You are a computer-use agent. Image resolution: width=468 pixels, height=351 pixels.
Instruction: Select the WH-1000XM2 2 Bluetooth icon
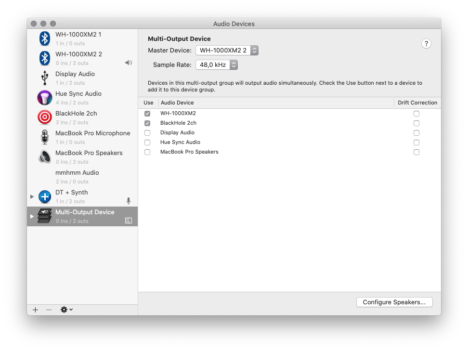coord(45,58)
